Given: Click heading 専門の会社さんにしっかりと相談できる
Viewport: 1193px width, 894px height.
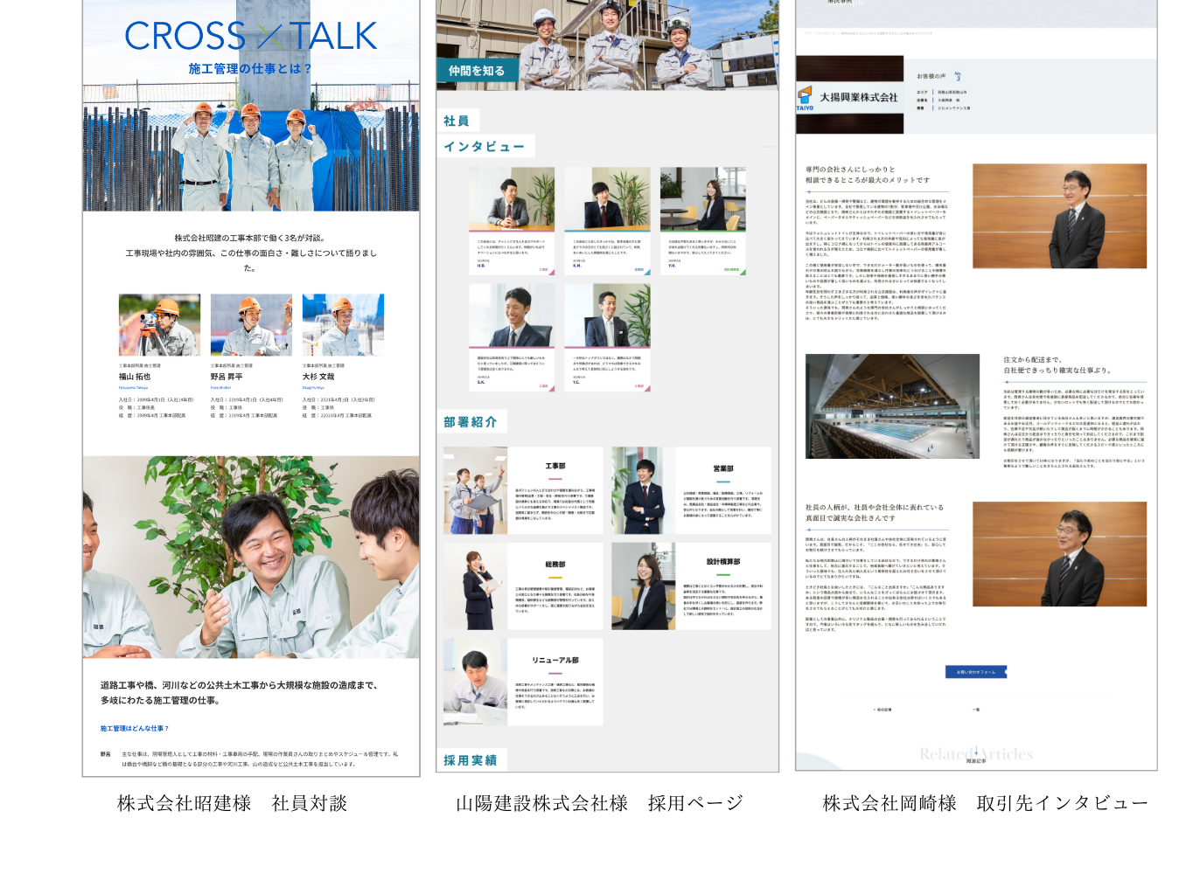Looking at the screenshot, I should (x=868, y=175).
